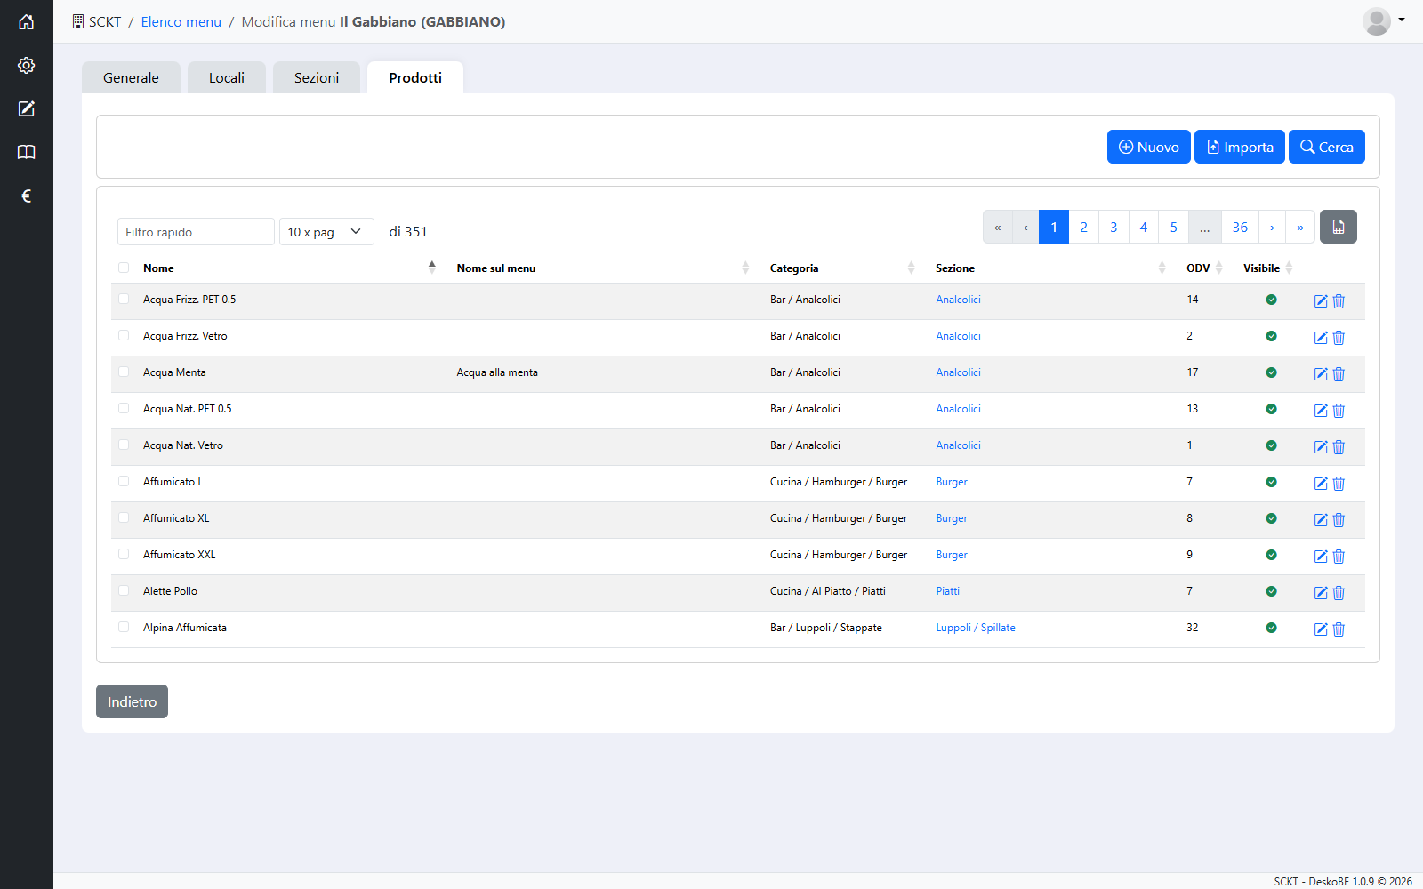Focus the Filtro rapido input field
The image size is (1423, 889).
[x=196, y=232]
